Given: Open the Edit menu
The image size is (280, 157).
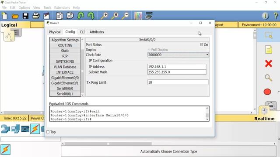Looking at the screenshot, I should (13, 8).
